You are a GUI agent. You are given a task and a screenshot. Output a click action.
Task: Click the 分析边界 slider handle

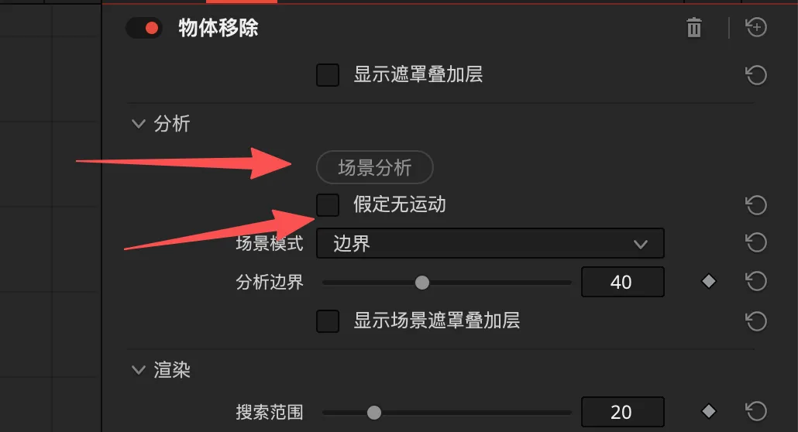point(422,283)
